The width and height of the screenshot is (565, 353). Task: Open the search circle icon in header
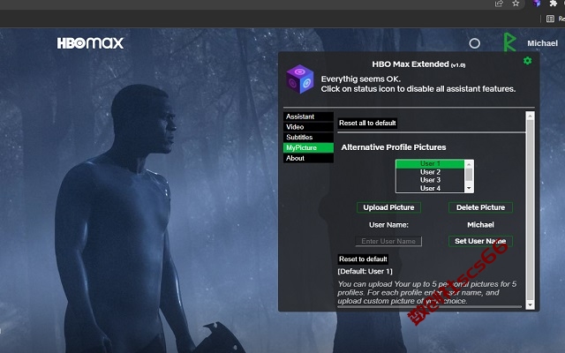pos(475,43)
